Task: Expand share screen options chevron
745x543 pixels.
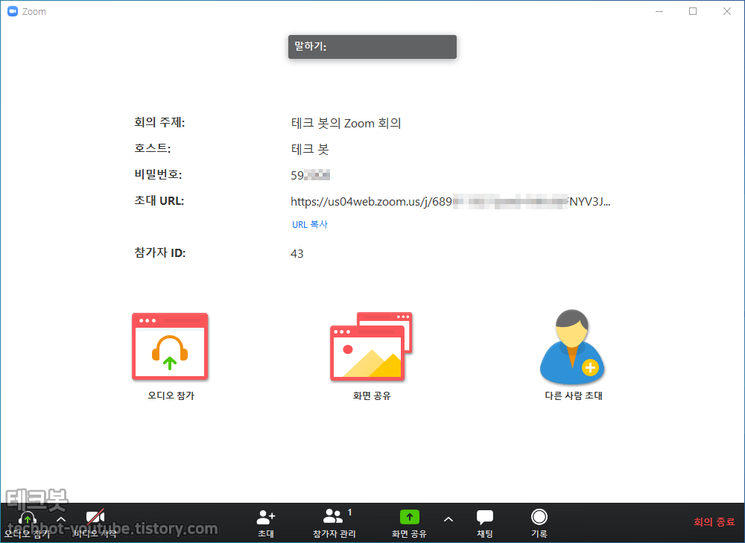Action: tap(448, 519)
